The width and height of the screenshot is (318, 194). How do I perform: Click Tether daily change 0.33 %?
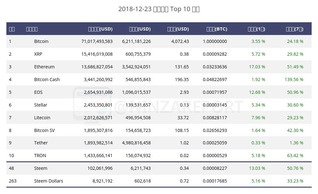[x=258, y=143]
